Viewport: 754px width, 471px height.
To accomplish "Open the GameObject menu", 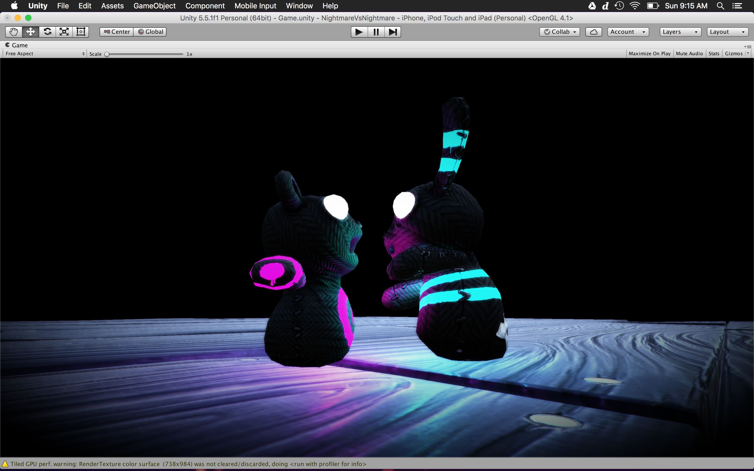I will point(154,6).
